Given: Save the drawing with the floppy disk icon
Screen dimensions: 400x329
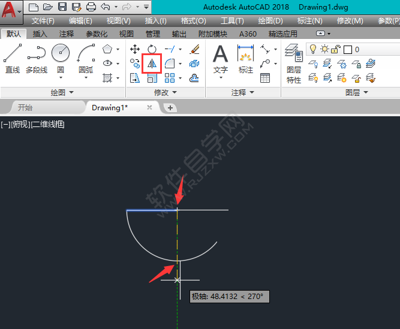Looking at the screenshot, I should (62, 7).
